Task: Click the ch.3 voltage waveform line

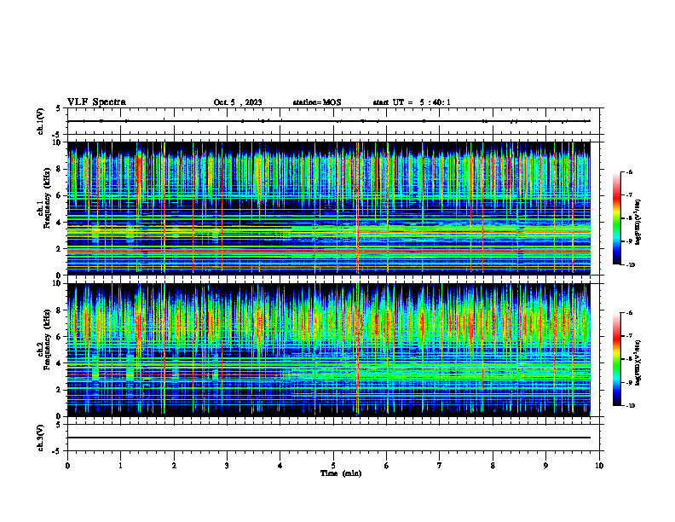Action: (329, 438)
